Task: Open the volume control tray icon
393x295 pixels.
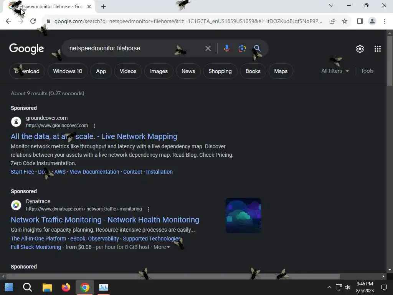Action: click(x=347, y=287)
